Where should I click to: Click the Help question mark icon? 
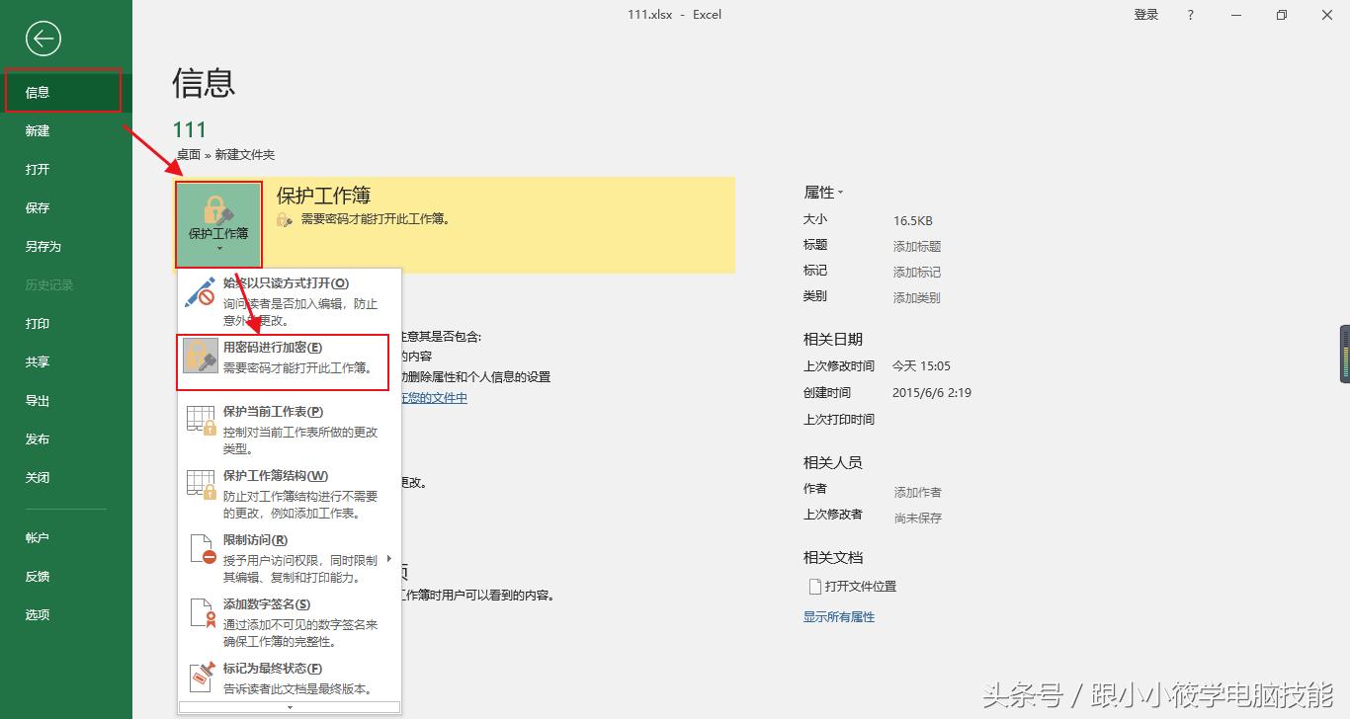pos(1190,15)
